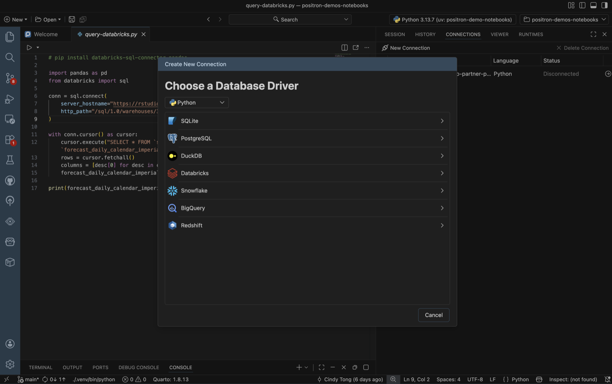Run the Python file with the play icon

pyautogui.click(x=29, y=47)
